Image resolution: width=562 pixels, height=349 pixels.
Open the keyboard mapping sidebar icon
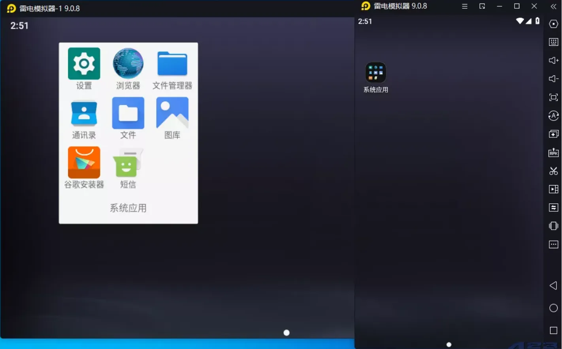point(553,42)
